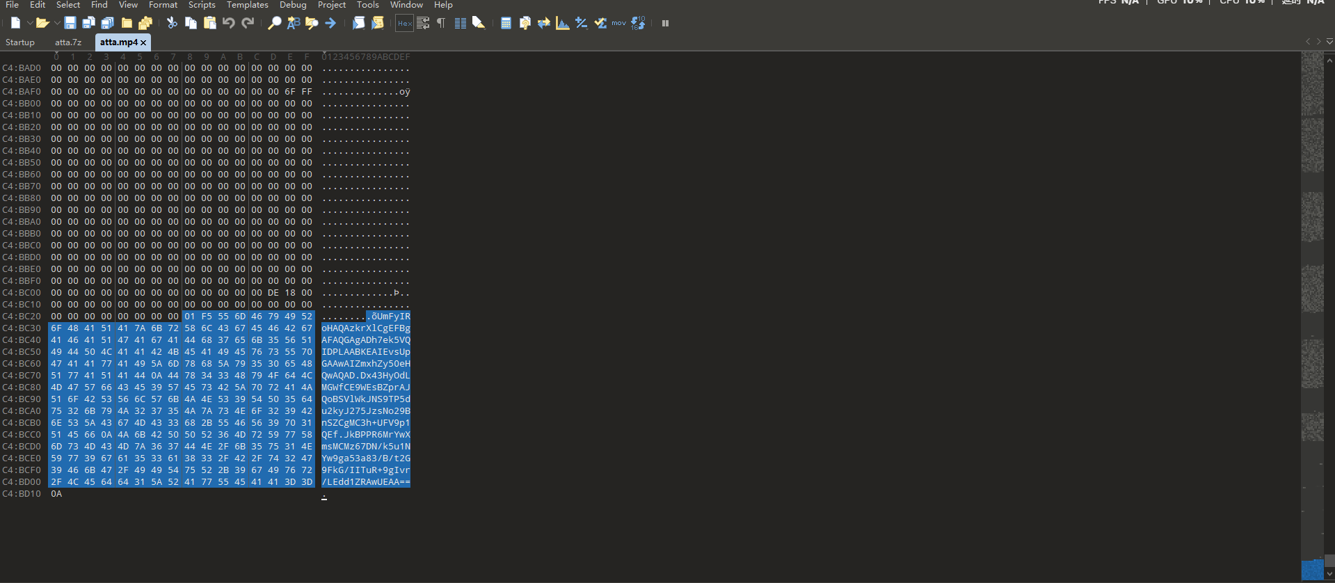Open Find with the magnifier icon
Image resolution: width=1335 pixels, height=583 pixels.
coord(275,23)
